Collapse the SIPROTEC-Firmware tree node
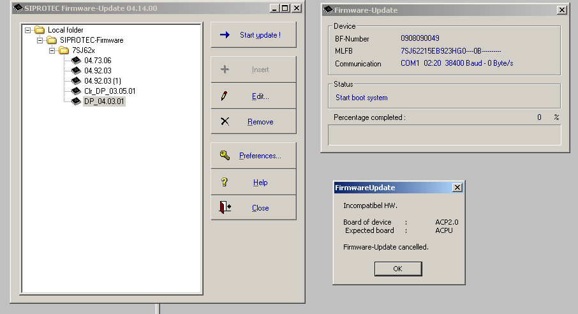The image size is (578, 314). click(x=40, y=40)
